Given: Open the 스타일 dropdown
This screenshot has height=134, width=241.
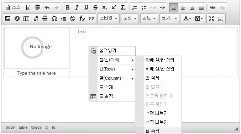Looking at the screenshot, I should click(x=109, y=18).
